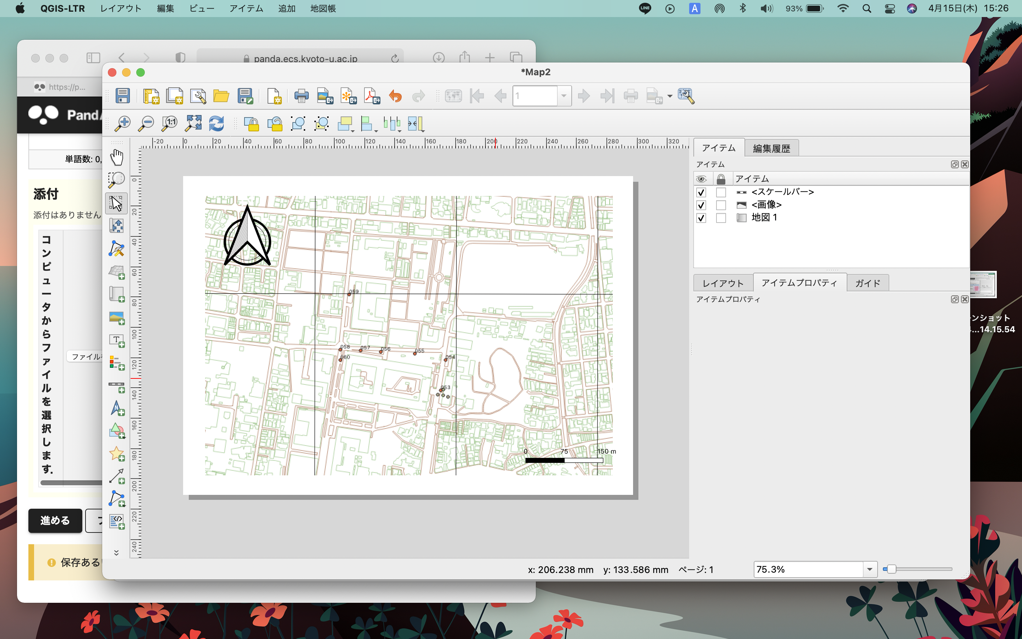
Task: Expand the atlas page number combo box
Action: click(x=564, y=96)
